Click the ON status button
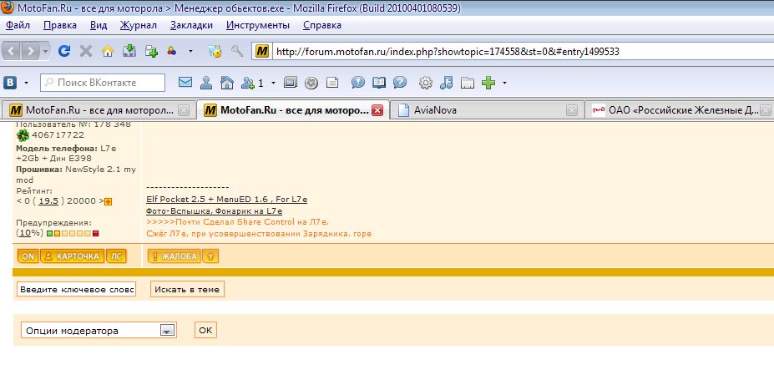Image resolution: width=774 pixels, height=370 pixels. (x=28, y=257)
